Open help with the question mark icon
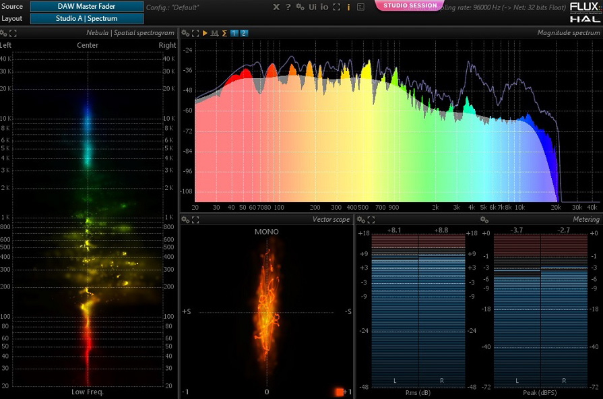Viewport: 603px width, 399px height. (288, 7)
